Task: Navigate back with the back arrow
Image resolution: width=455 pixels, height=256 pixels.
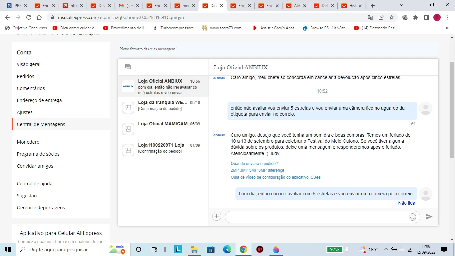Action: coord(7,17)
